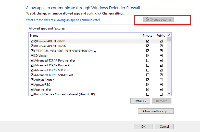Sort the list by the Name column header
Screen dimensions: 200x132
(85, 36)
